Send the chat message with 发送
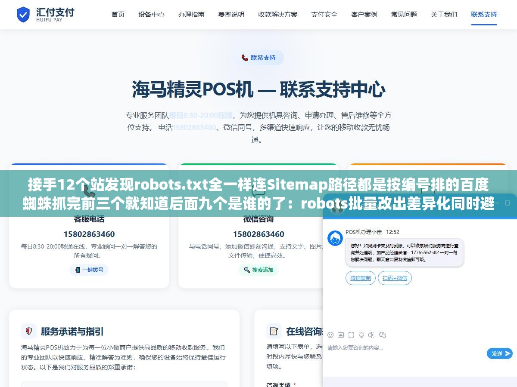 pos(500,353)
